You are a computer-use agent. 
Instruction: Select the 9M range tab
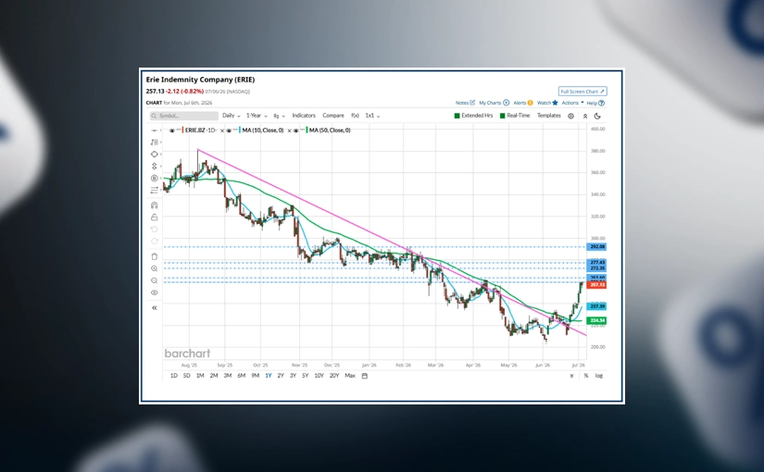pos(255,376)
